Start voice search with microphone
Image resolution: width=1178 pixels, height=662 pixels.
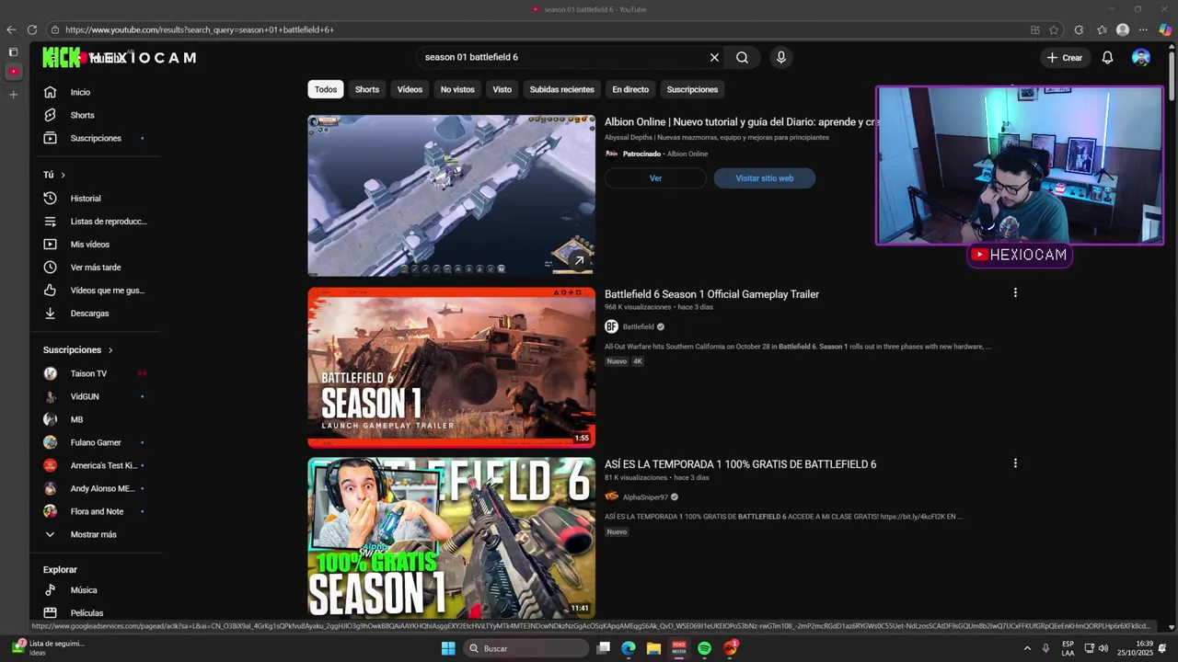click(781, 57)
